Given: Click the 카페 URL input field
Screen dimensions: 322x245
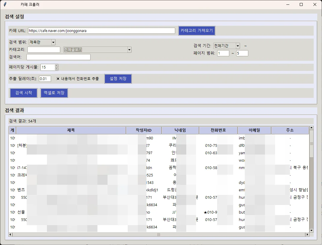Looking at the screenshot, I should pos(102,31).
